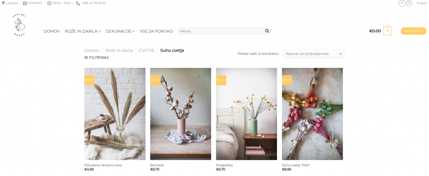429x176 pixels.
Task: Click the phone number +386 40 76 66 32
Action: point(93,3)
